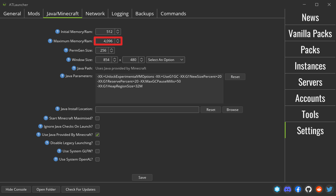336x196 pixels.
Task: Open the Facebook page icon
Action: pyautogui.click(x=298, y=189)
